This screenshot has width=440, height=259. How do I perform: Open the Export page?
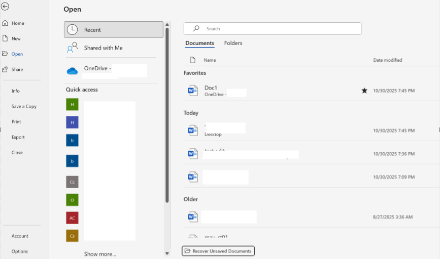click(x=18, y=137)
